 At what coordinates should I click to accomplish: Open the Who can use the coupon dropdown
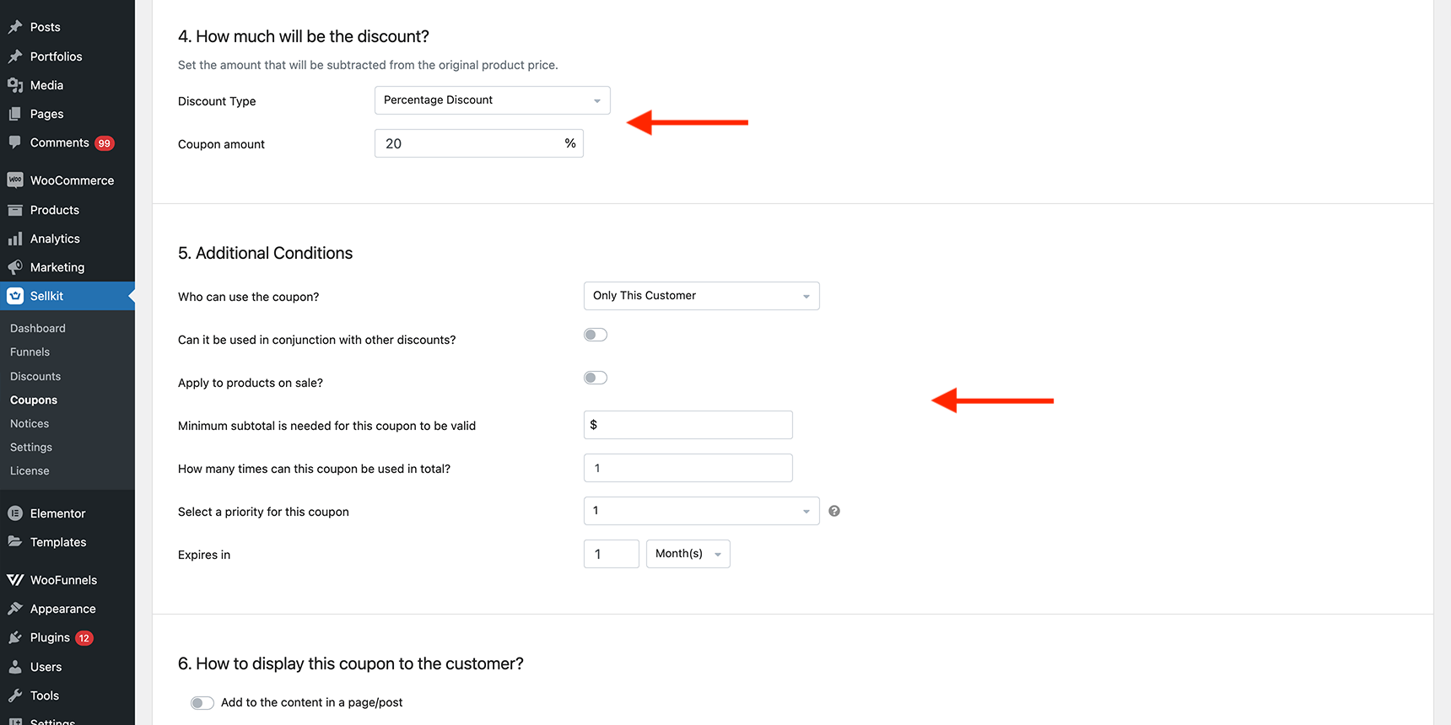702,296
